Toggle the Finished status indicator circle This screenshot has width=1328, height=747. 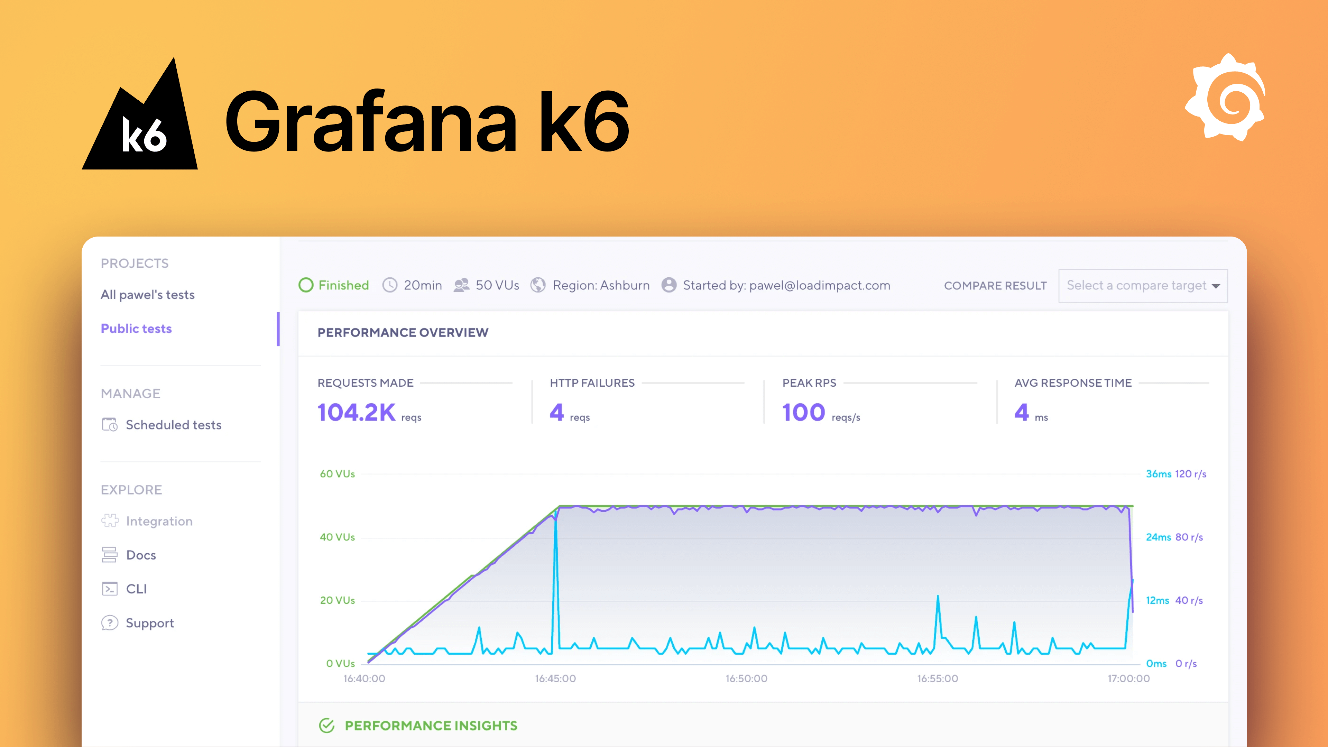tap(306, 285)
